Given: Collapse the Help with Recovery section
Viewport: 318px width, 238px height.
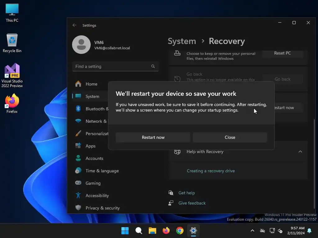Looking at the screenshot, I should [x=300, y=152].
